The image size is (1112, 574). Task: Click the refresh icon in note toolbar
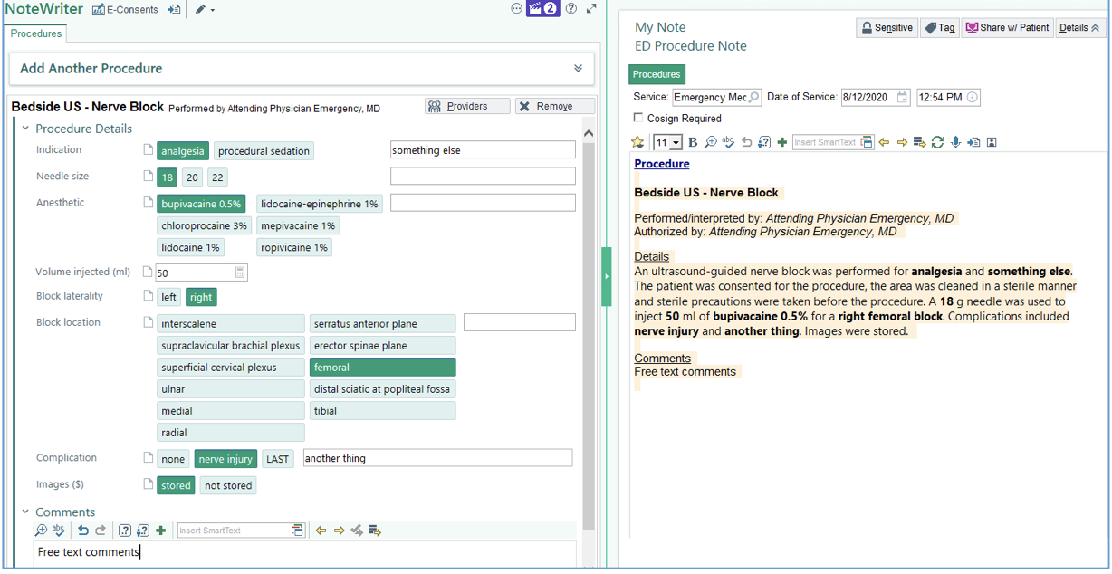pos(937,142)
